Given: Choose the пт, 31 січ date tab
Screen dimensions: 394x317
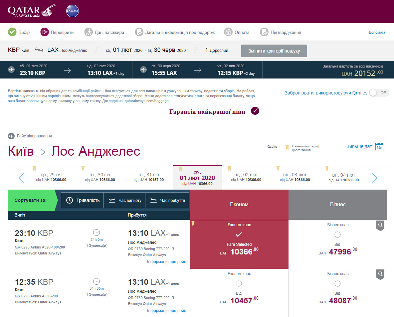Looking at the screenshot, I should [x=148, y=177].
